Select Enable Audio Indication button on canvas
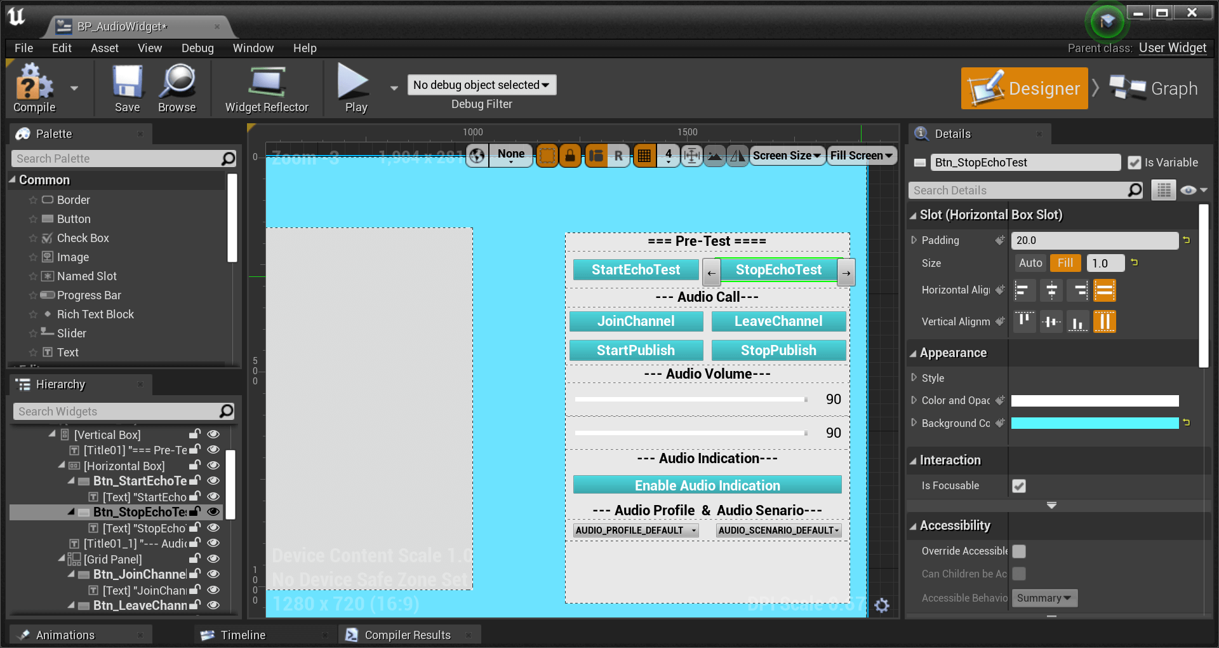This screenshot has width=1219, height=648. [707, 485]
